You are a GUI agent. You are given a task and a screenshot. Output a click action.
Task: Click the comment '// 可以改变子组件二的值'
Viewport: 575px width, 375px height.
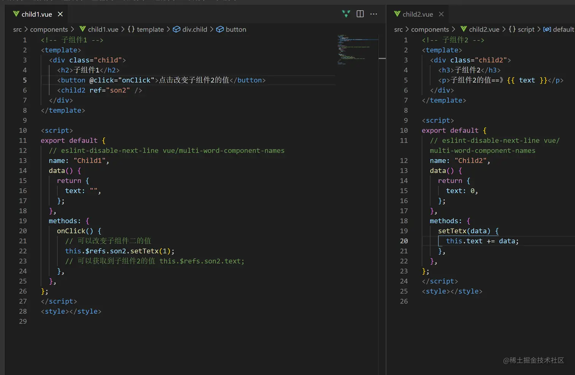(x=108, y=241)
